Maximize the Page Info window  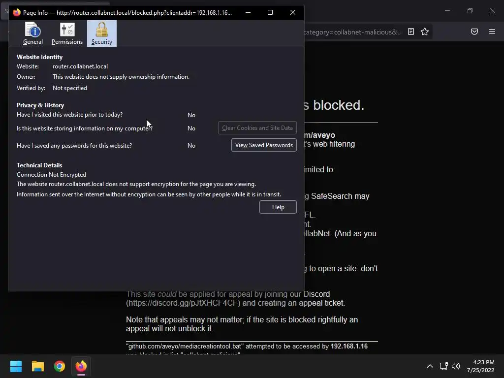click(270, 12)
